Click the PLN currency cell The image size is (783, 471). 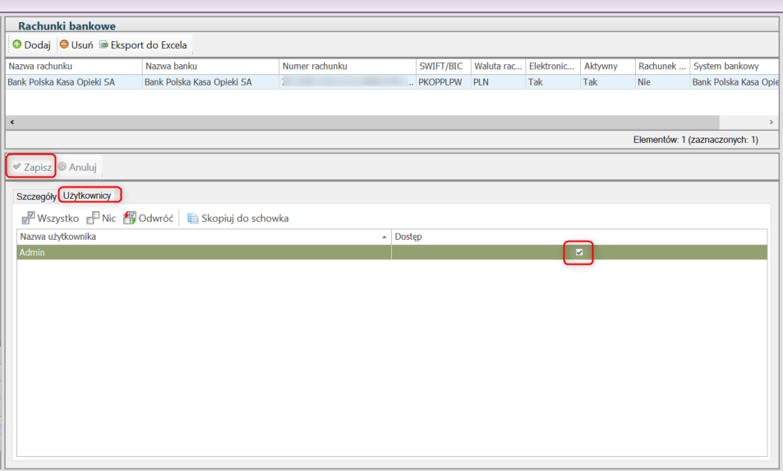[x=498, y=82]
